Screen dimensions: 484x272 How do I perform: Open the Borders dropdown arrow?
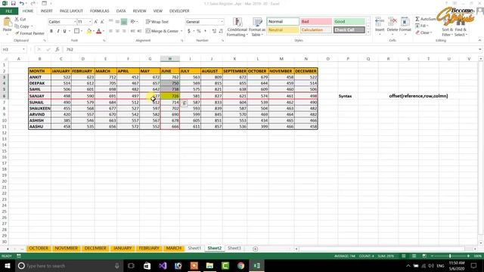point(82,31)
